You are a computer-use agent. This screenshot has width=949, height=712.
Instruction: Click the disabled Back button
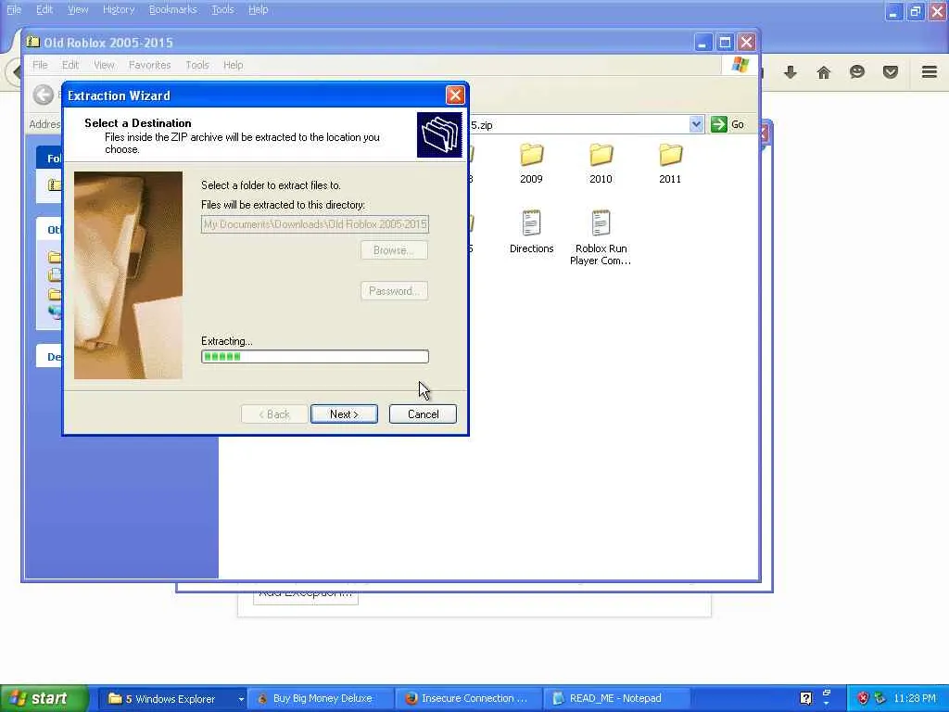tap(274, 414)
